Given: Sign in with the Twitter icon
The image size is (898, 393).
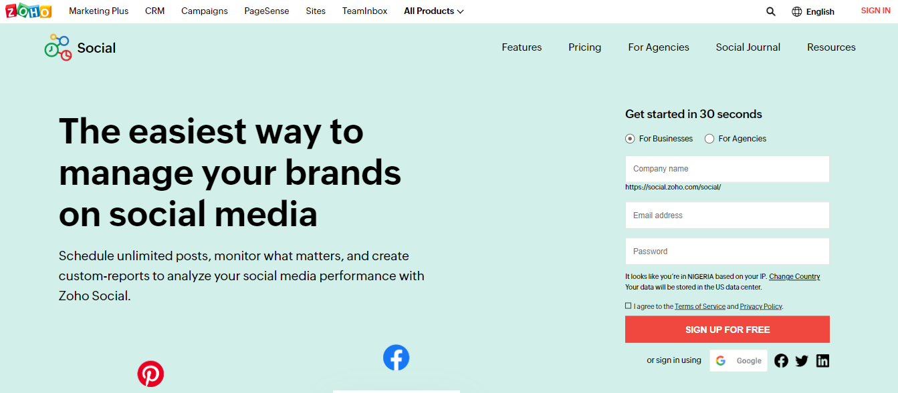Looking at the screenshot, I should click(802, 360).
